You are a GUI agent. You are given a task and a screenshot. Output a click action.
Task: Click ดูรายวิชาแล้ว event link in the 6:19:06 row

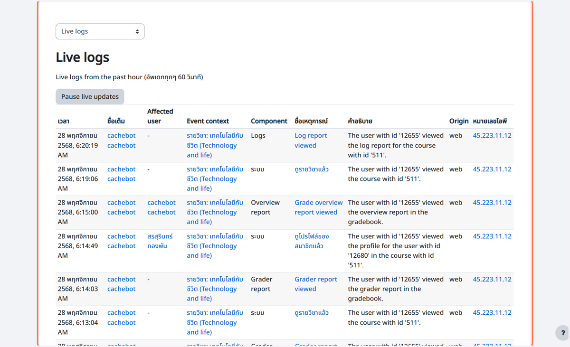coord(312,169)
